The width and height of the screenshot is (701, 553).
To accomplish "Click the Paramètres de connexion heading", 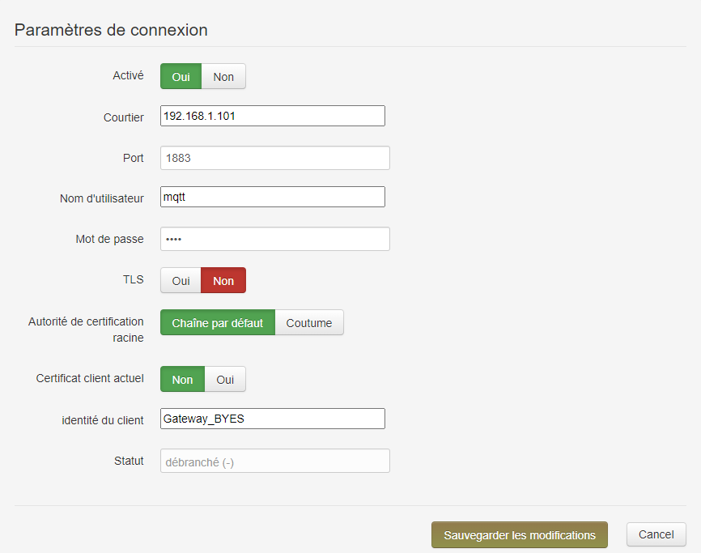I will click(x=111, y=30).
